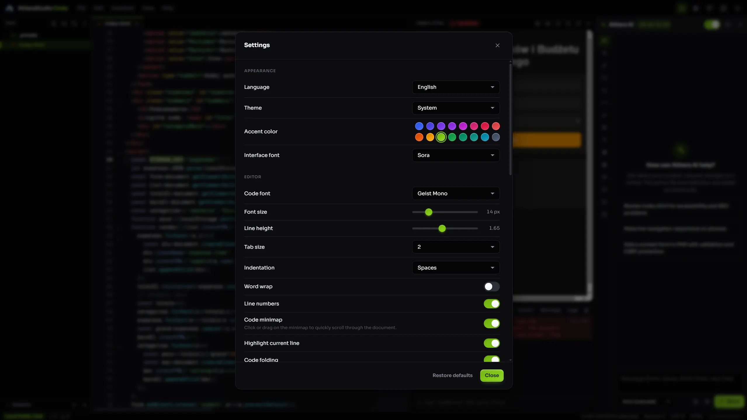Expand the Interface font dropdown showing Sora

coord(456,155)
